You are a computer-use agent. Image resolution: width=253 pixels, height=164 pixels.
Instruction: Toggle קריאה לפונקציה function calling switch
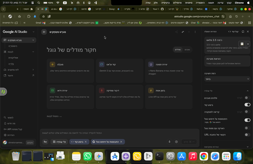click(x=247, y=112)
